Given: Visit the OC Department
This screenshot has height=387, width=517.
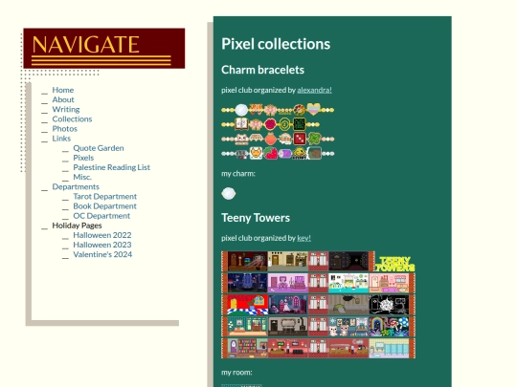Looking at the screenshot, I should coord(101,216).
